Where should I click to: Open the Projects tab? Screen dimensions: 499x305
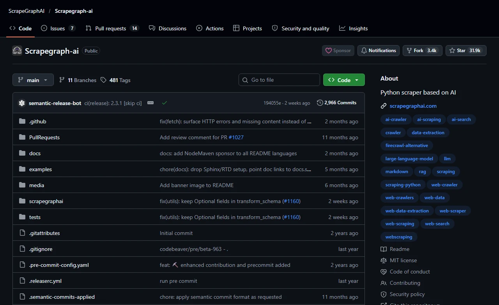tap(248, 28)
